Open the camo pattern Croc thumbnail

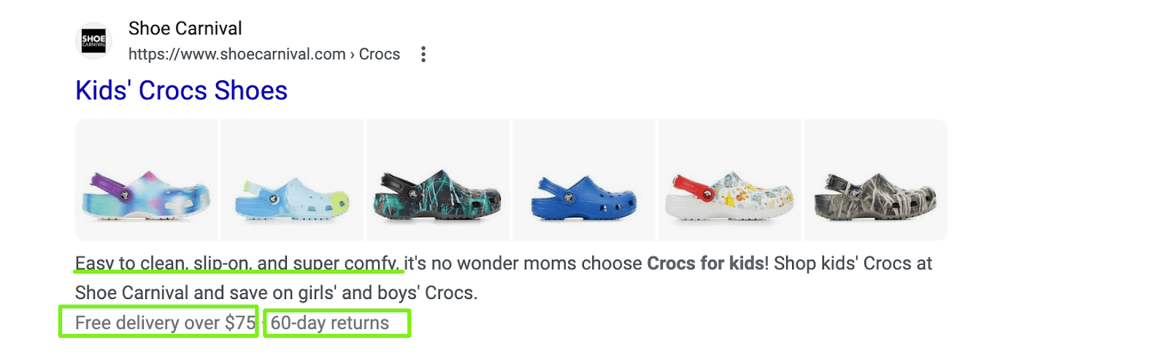[x=875, y=180]
